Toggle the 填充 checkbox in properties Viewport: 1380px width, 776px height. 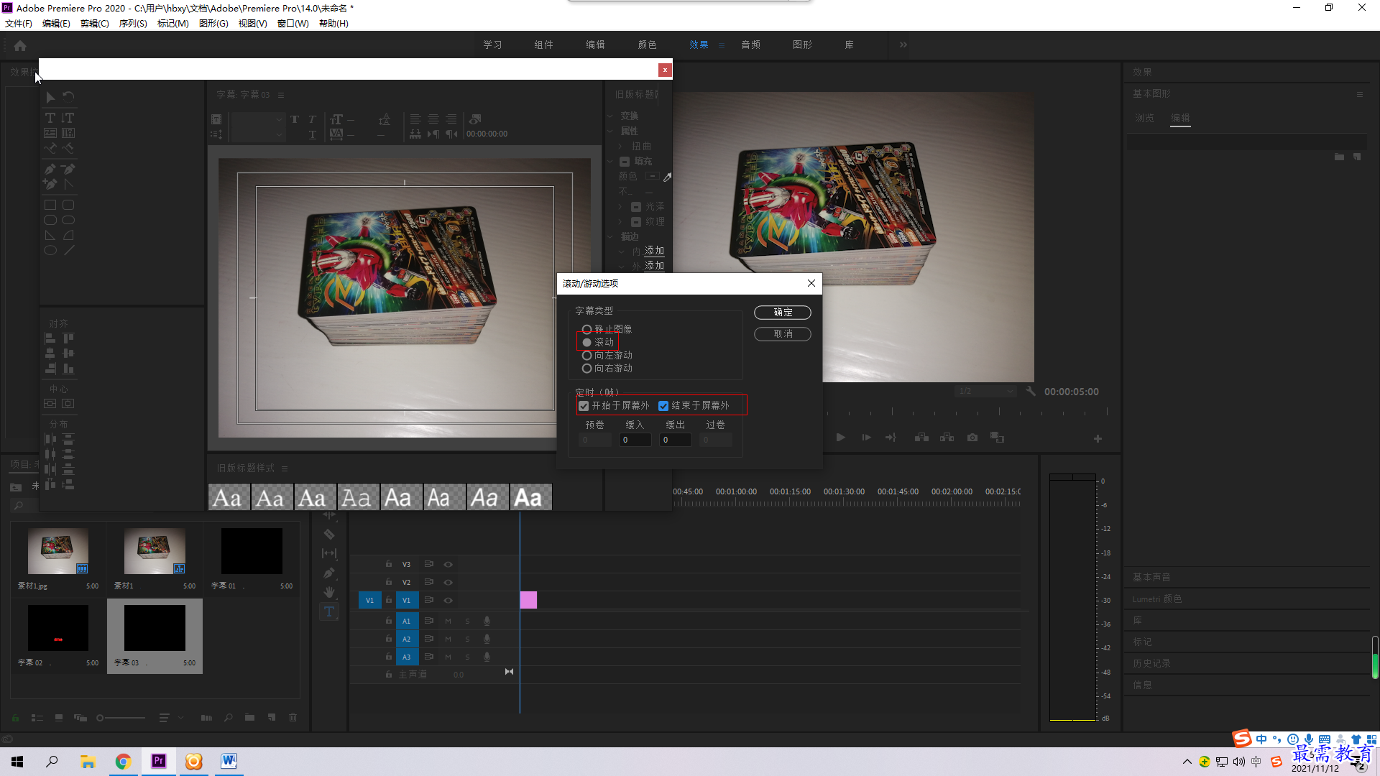(x=625, y=162)
